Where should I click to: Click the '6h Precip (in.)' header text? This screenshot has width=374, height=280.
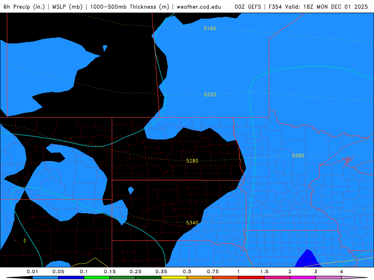coord(24,7)
